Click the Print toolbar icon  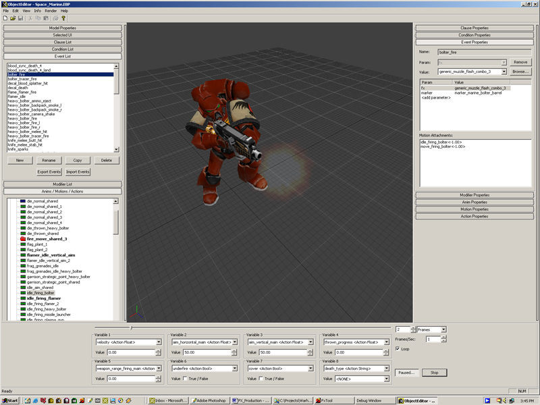click(x=55, y=18)
